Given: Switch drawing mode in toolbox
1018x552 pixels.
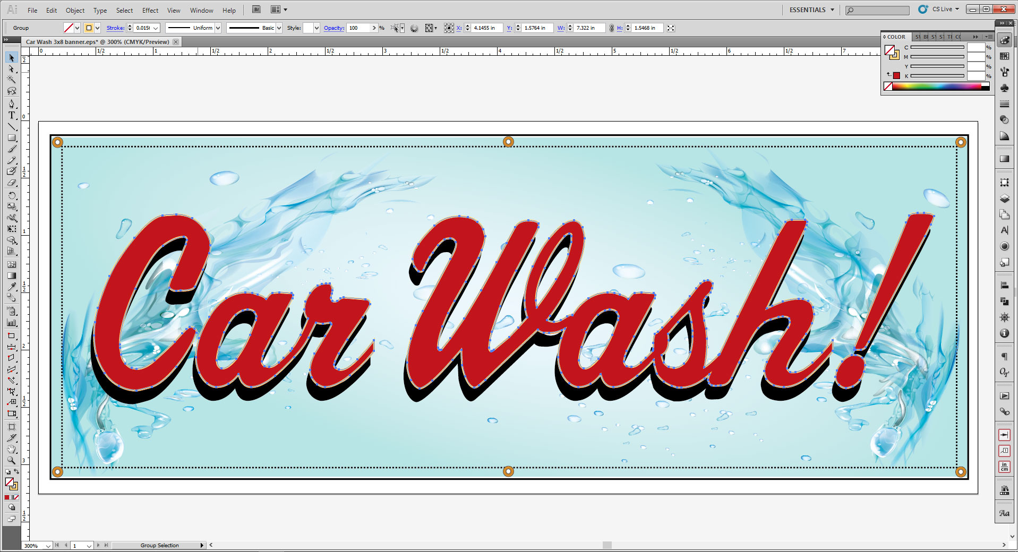Looking at the screenshot, I should point(12,508).
